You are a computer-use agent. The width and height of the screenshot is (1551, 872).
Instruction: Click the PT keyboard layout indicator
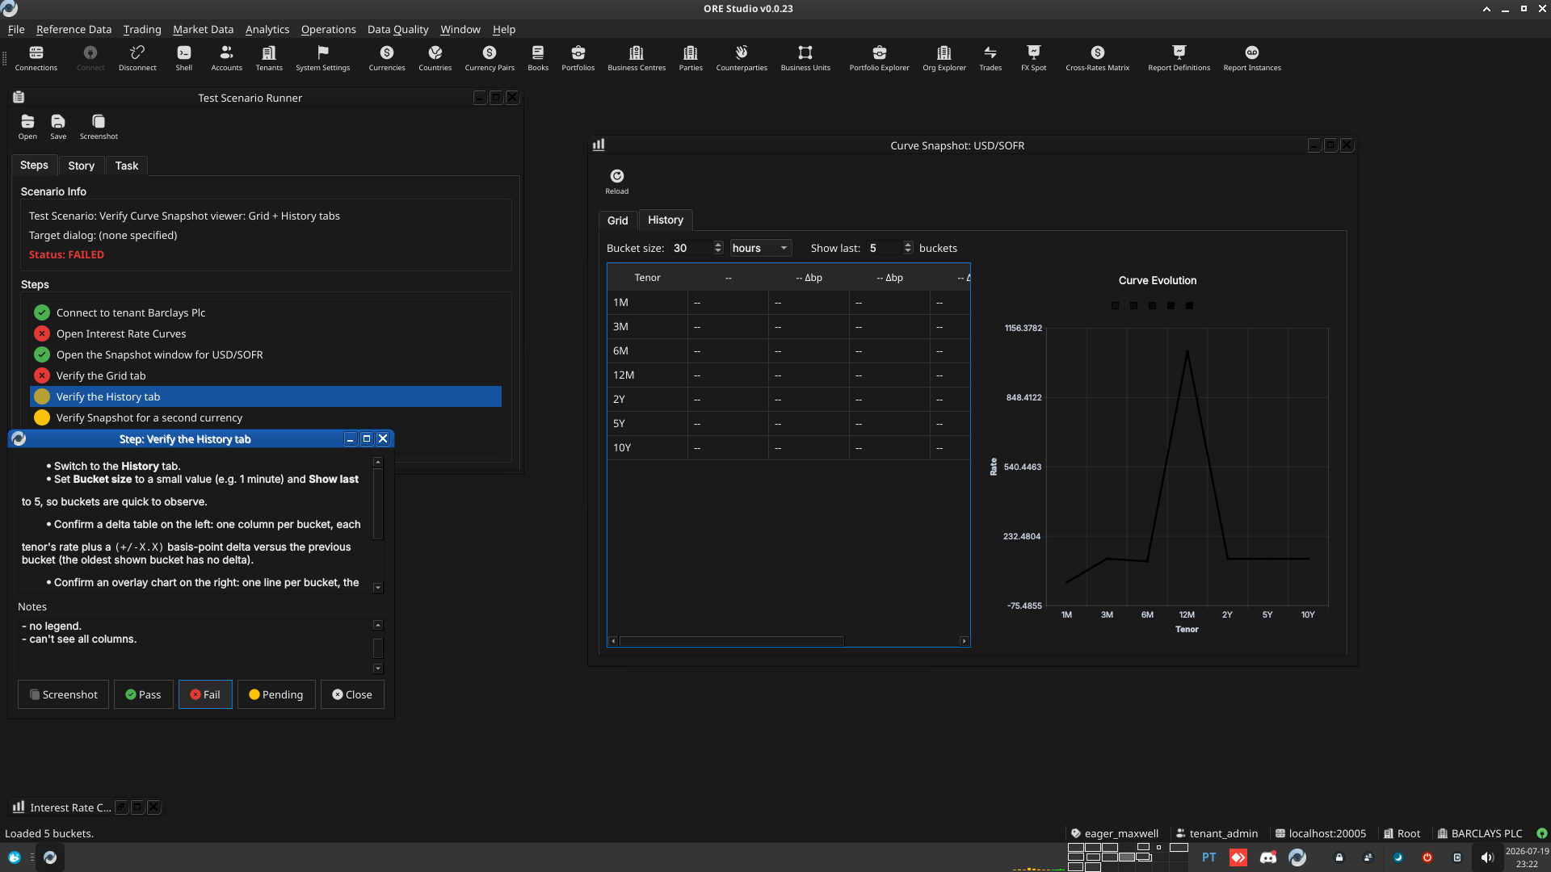click(1208, 857)
